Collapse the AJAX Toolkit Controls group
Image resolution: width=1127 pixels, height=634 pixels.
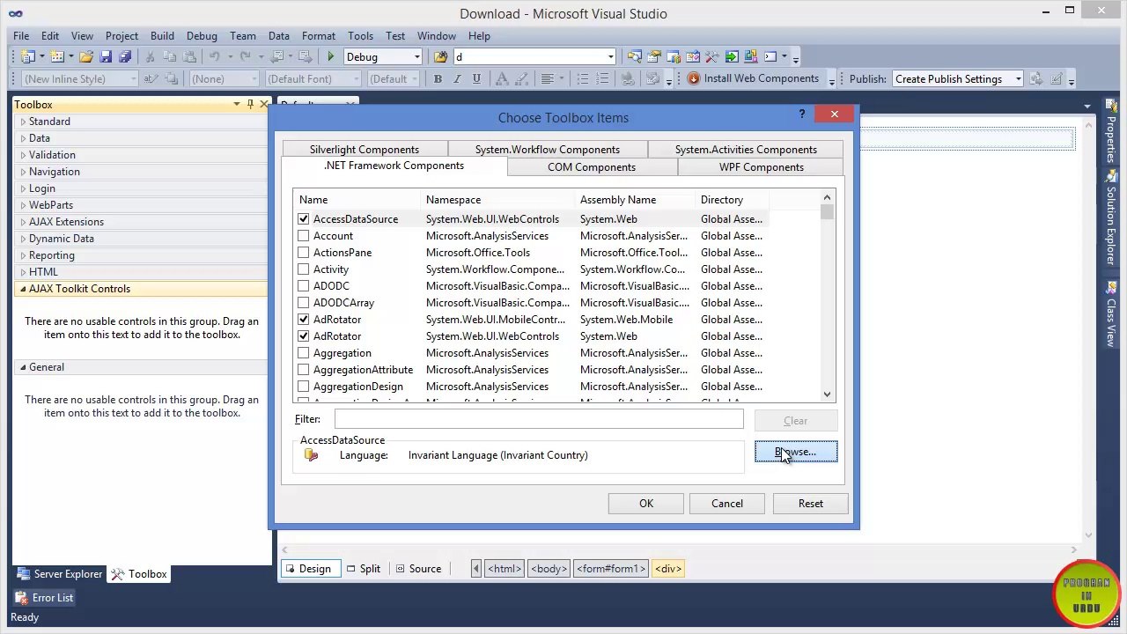coord(23,289)
